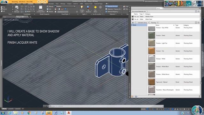204x115 pixels.
Task: Select the Tigerwood - Natural thumbnail
Action: tap(152, 82)
